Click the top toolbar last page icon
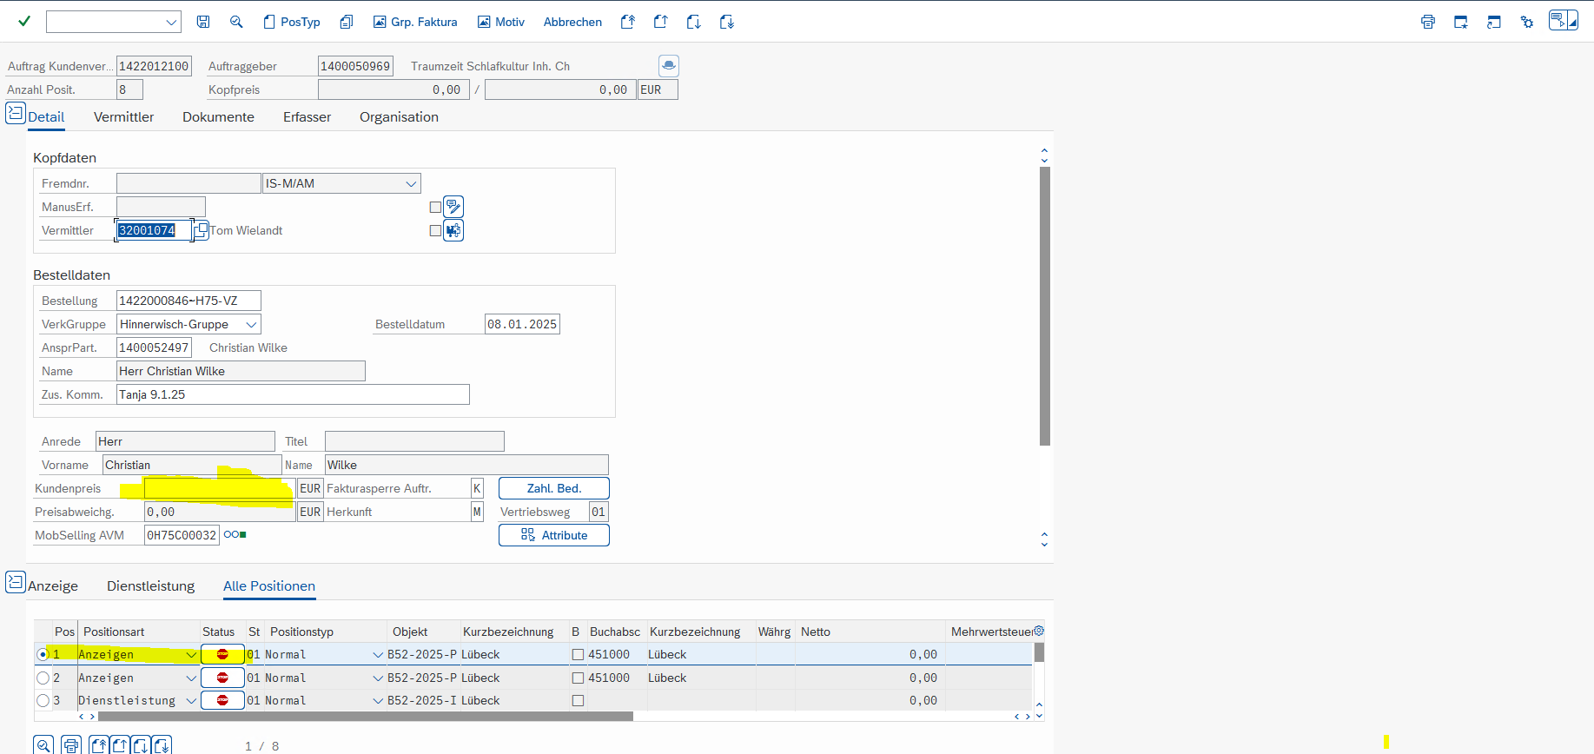The width and height of the screenshot is (1594, 754). [x=727, y=22]
